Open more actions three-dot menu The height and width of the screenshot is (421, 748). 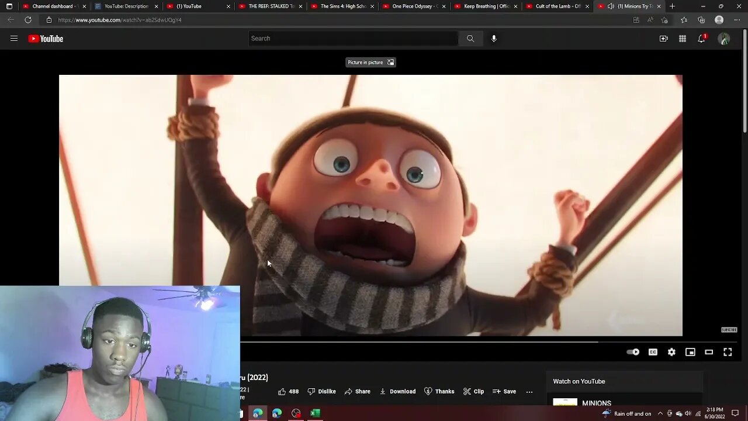pyautogui.click(x=529, y=392)
